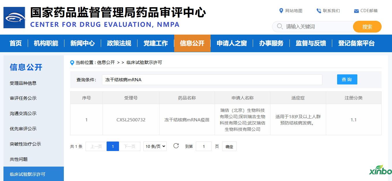Click the blue 查询 button
392x181 pixels.
347,80
